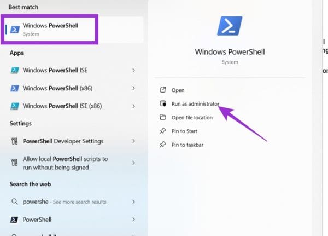Click the Windows PowerShell ISE (x86) icon
Viewport: 328px width, 236px height.
coord(15,106)
